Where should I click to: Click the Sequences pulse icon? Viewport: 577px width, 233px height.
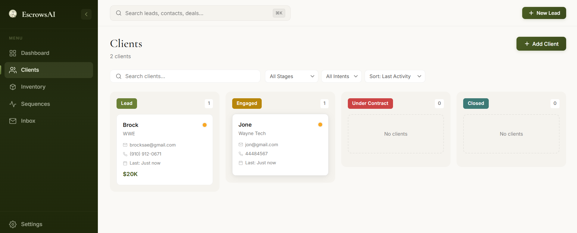coord(13,104)
